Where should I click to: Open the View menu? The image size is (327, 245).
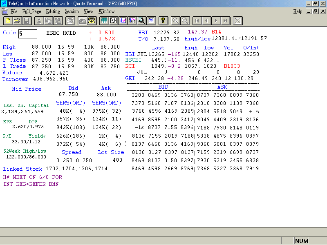click(x=88, y=11)
